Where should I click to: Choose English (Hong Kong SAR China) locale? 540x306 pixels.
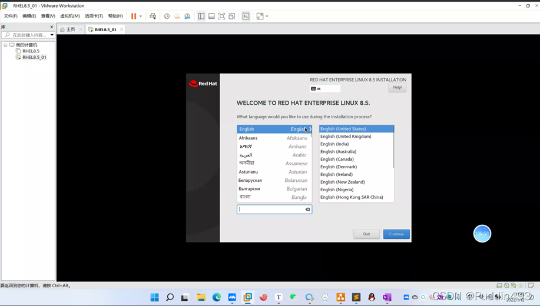click(x=356, y=197)
